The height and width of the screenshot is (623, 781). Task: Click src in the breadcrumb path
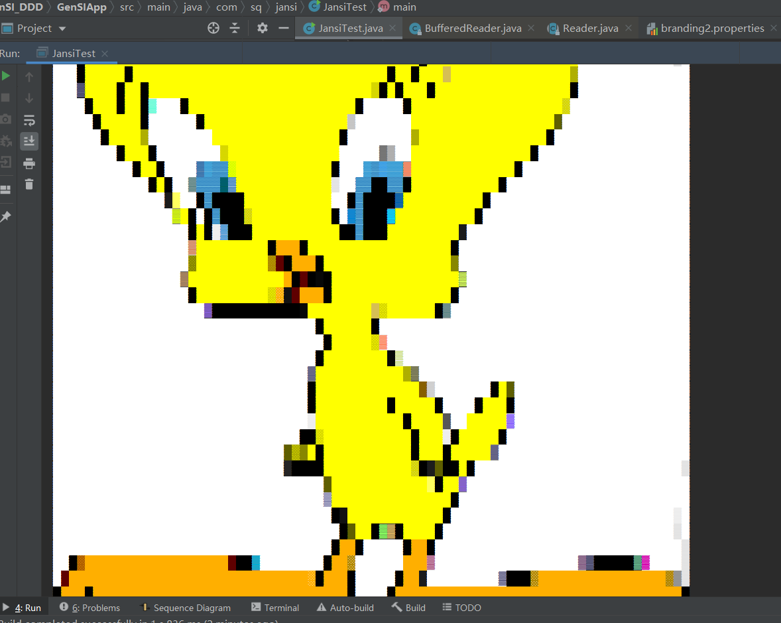click(x=127, y=7)
